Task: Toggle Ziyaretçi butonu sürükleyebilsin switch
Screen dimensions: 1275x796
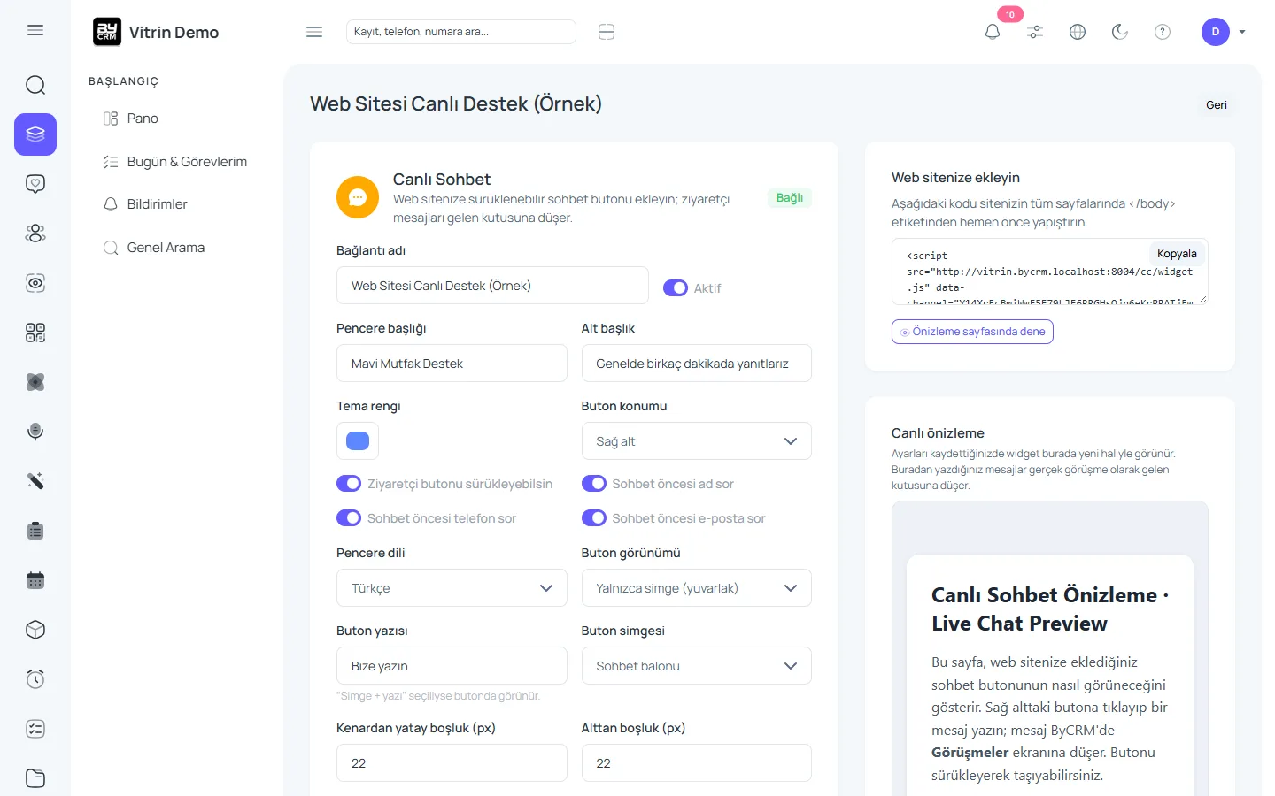Action: (x=349, y=484)
